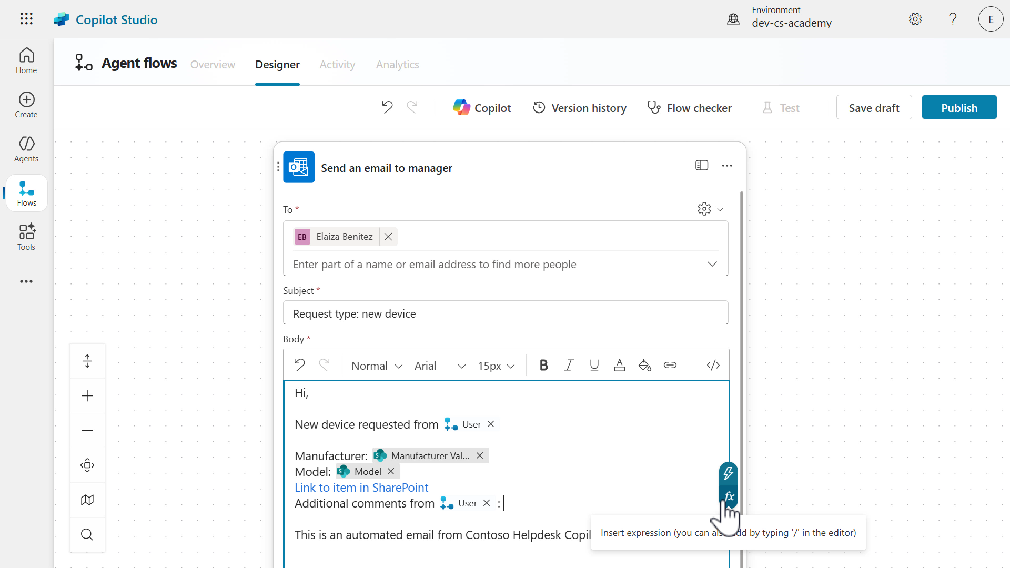Image resolution: width=1010 pixels, height=568 pixels.
Task: Switch to the Activity tab
Action: click(x=337, y=65)
